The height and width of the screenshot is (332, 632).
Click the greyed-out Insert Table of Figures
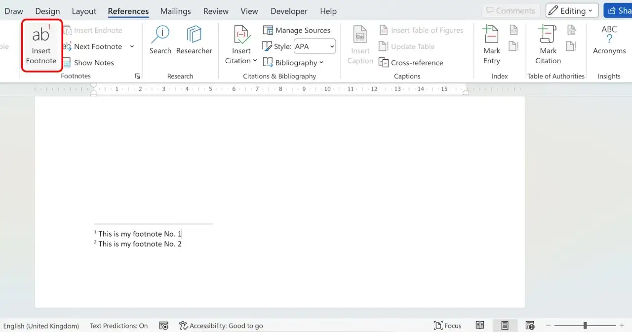click(421, 31)
